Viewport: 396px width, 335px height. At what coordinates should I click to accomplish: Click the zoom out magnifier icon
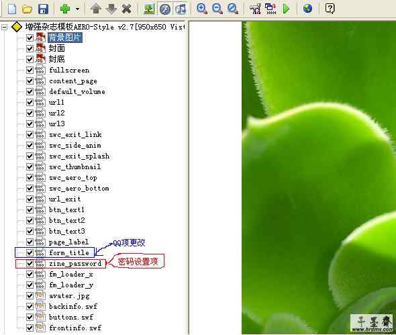click(217, 9)
